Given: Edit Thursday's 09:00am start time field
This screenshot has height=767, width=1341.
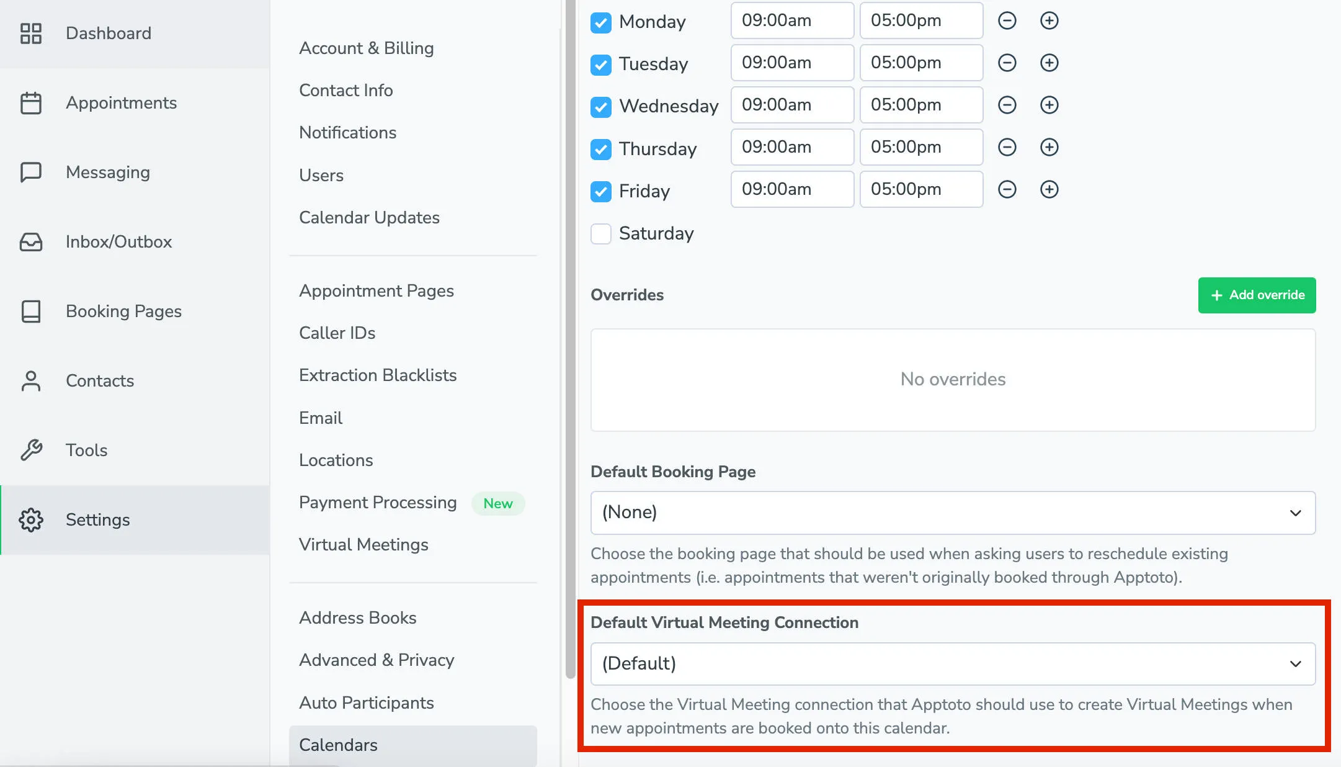Looking at the screenshot, I should [792, 147].
